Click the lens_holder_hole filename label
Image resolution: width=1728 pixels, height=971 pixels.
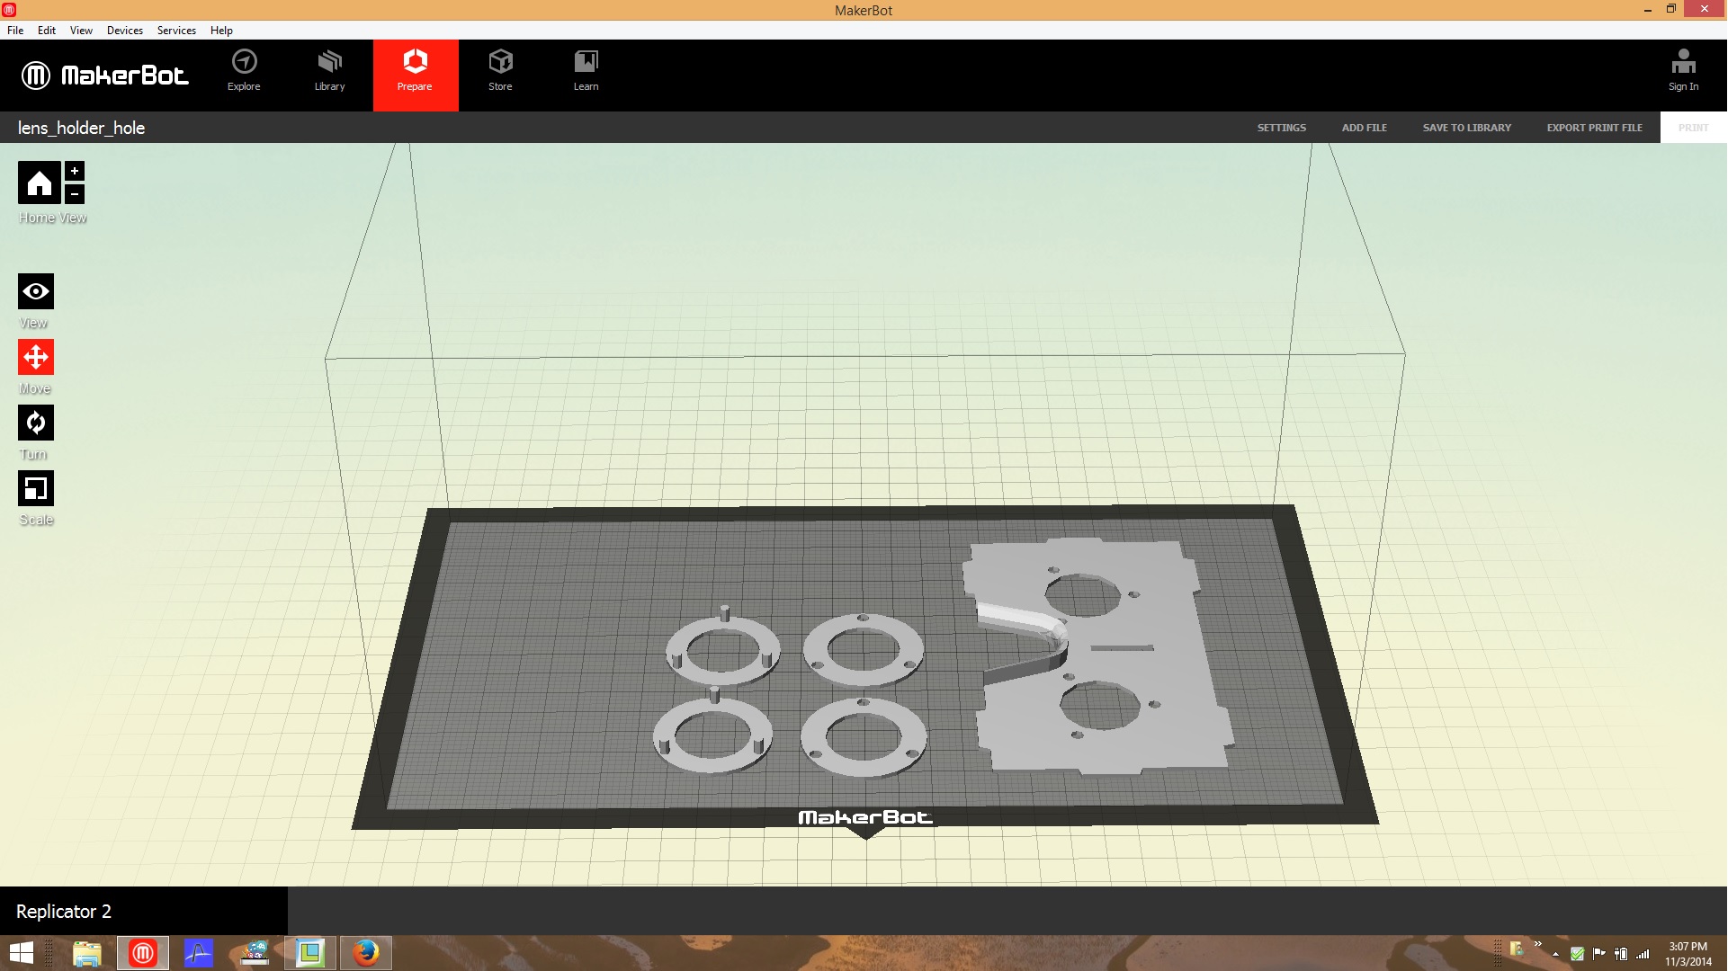(82, 127)
